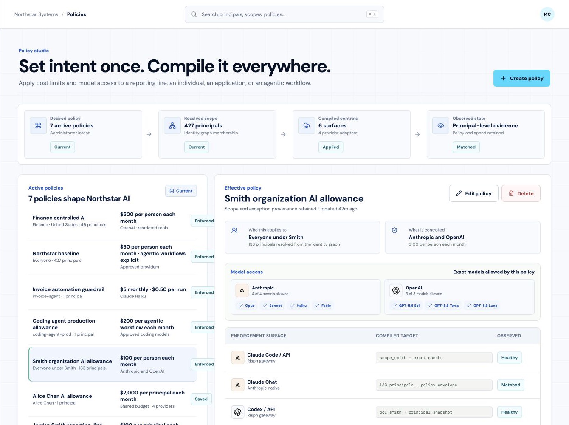
Task: Click the Compiled Target column header
Action: (x=397, y=336)
